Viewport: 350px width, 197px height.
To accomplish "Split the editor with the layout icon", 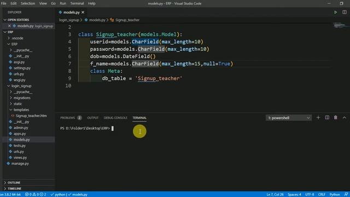I will pyautogui.click(x=345, y=12).
